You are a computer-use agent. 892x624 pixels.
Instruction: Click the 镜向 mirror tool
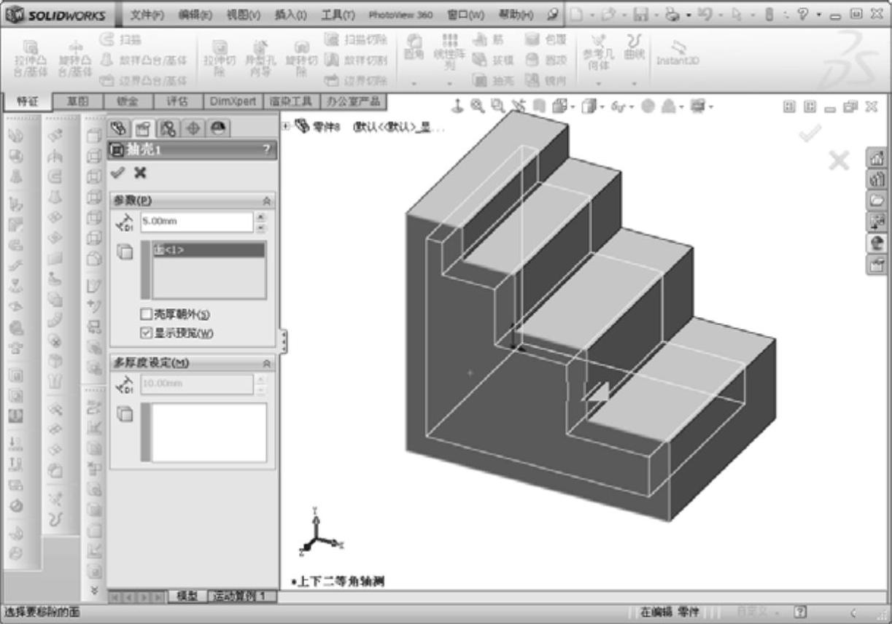[546, 81]
